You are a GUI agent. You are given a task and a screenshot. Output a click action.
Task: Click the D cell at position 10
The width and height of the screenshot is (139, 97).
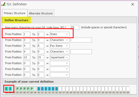pos(39,89)
